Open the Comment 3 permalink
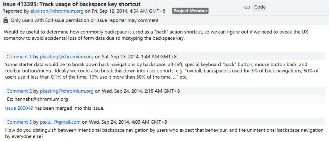The image size is (329, 141). point(19,122)
